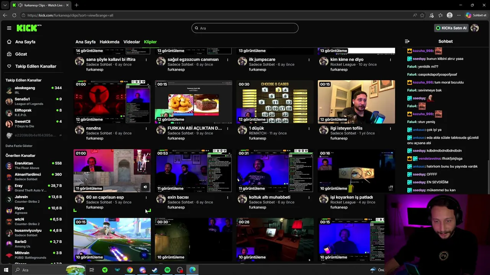Open Task View on the taskbar
490x275 pixels.
[x=92, y=270]
